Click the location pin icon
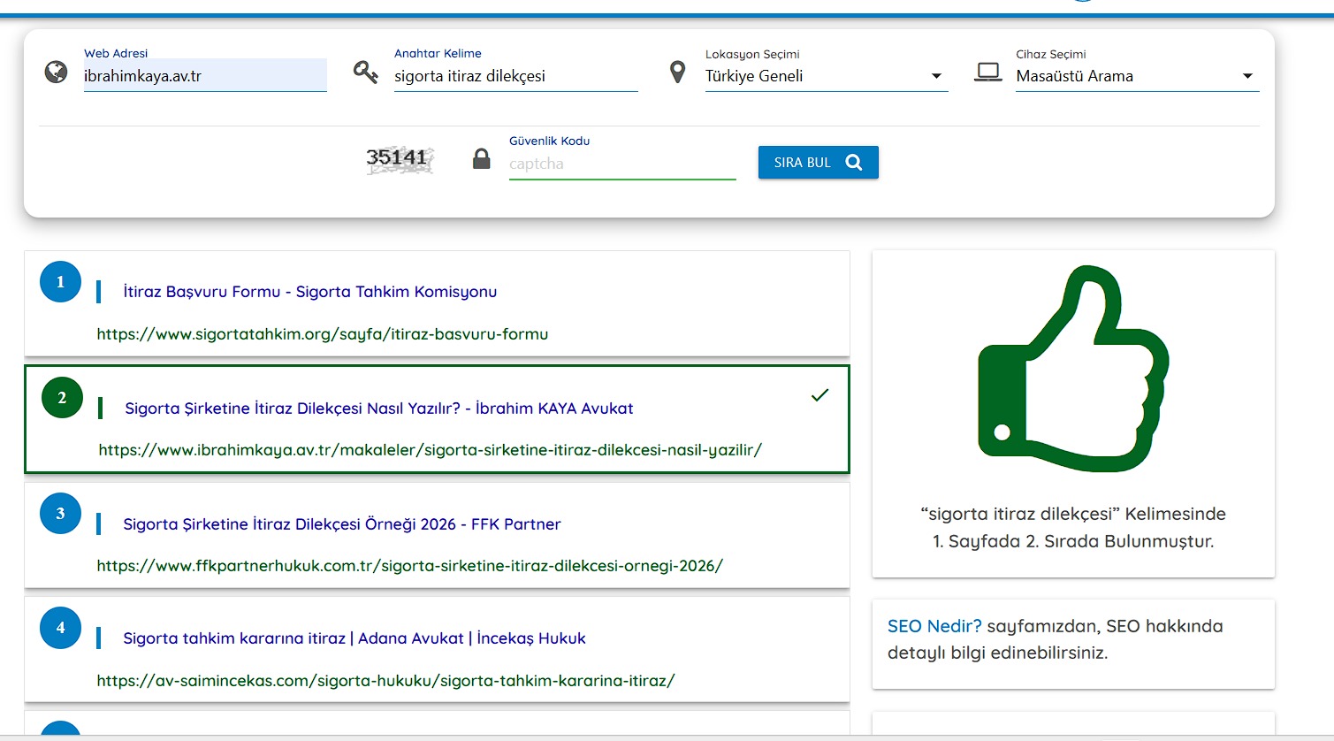The width and height of the screenshot is (1334, 741). point(677,73)
